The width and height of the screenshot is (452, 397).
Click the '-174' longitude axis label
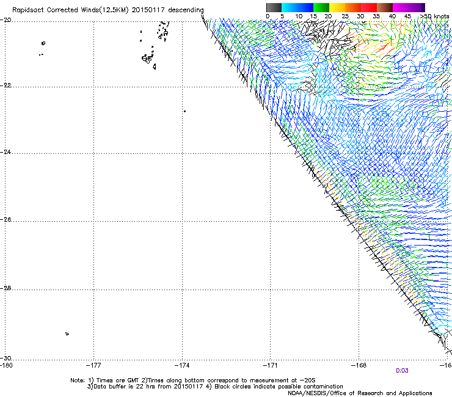182,366
